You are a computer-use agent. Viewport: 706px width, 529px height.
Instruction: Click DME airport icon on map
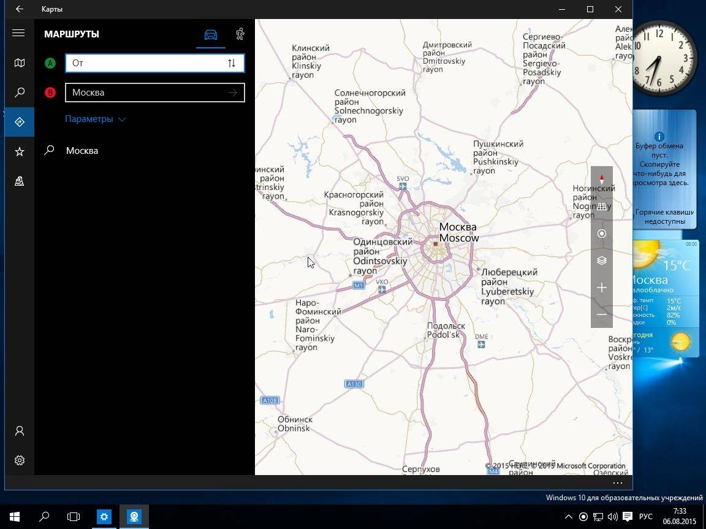coord(481,344)
